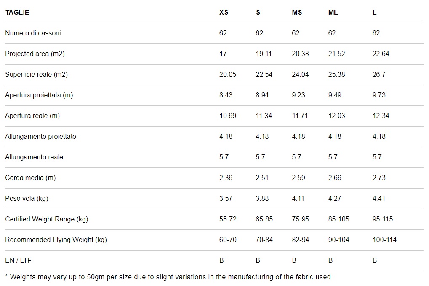
Task: Select the Allungamento proiettato row label
Action: coord(40,137)
